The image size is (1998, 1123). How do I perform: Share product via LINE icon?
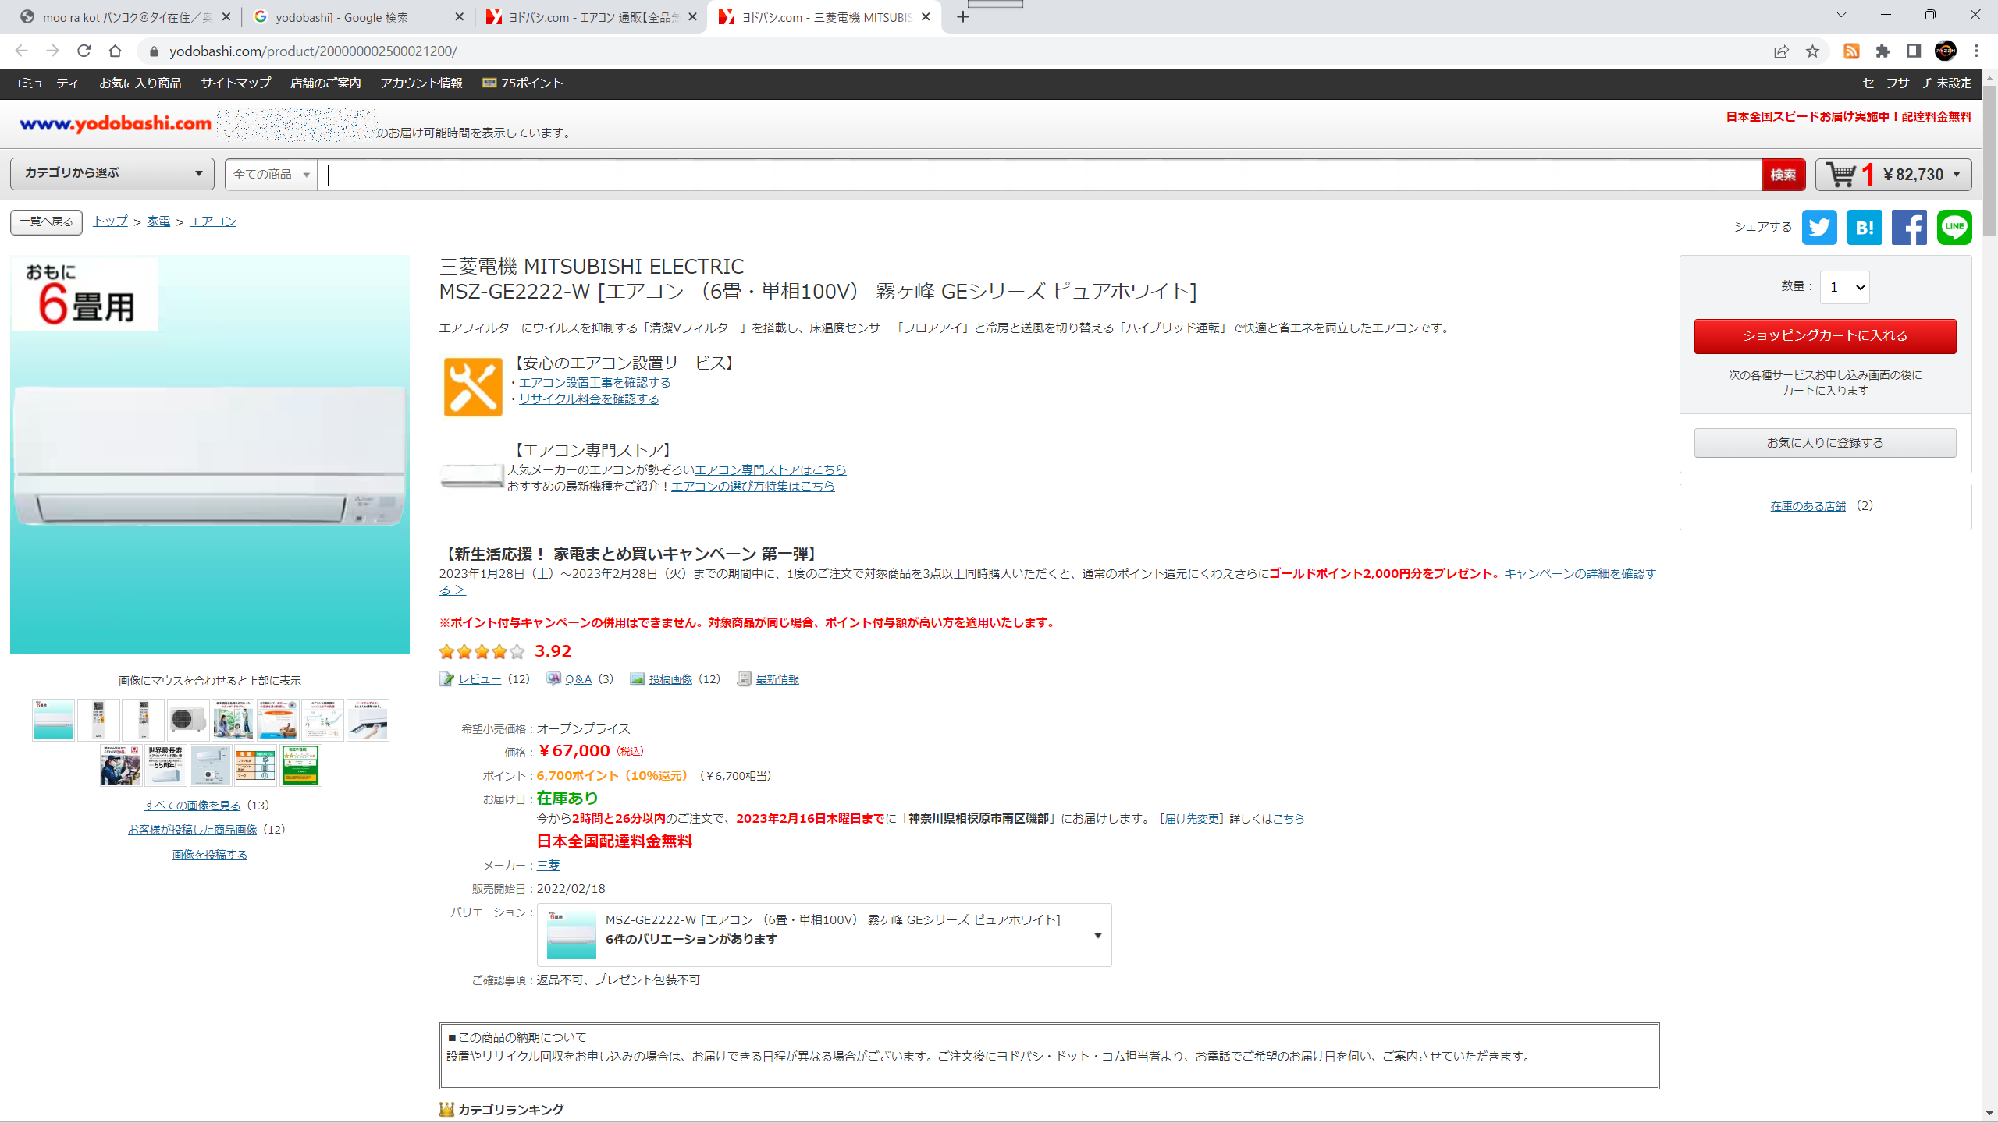pyautogui.click(x=1954, y=227)
